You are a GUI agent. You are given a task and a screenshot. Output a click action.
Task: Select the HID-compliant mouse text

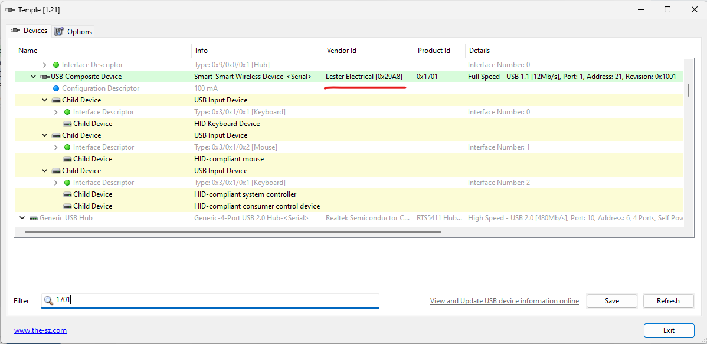(x=229, y=159)
